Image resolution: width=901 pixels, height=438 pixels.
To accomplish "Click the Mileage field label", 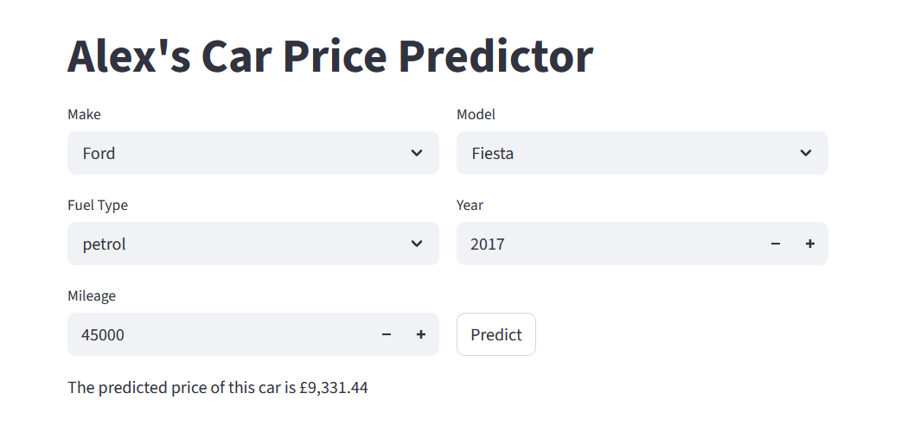I will [x=92, y=295].
